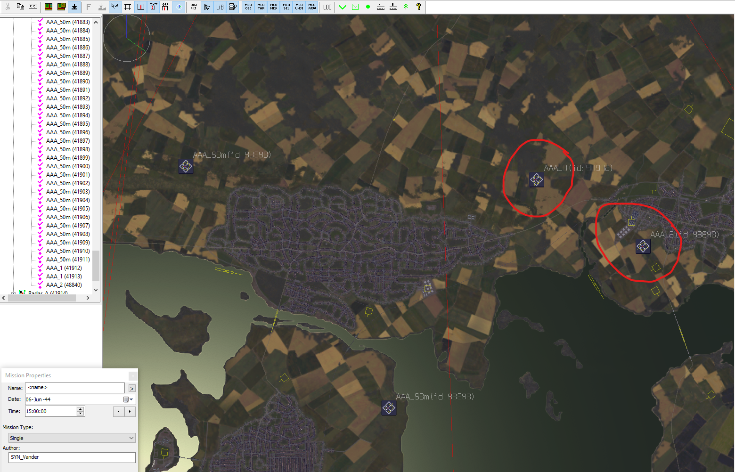Screen dimensions: 735x472
Task: Select the AAA_50m (id: 41741) map object
Action: pyautogui.click(x=389, y=407)
